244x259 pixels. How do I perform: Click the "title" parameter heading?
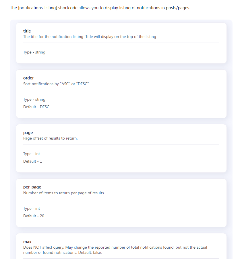pyautogui.click(x=27, y=31)
